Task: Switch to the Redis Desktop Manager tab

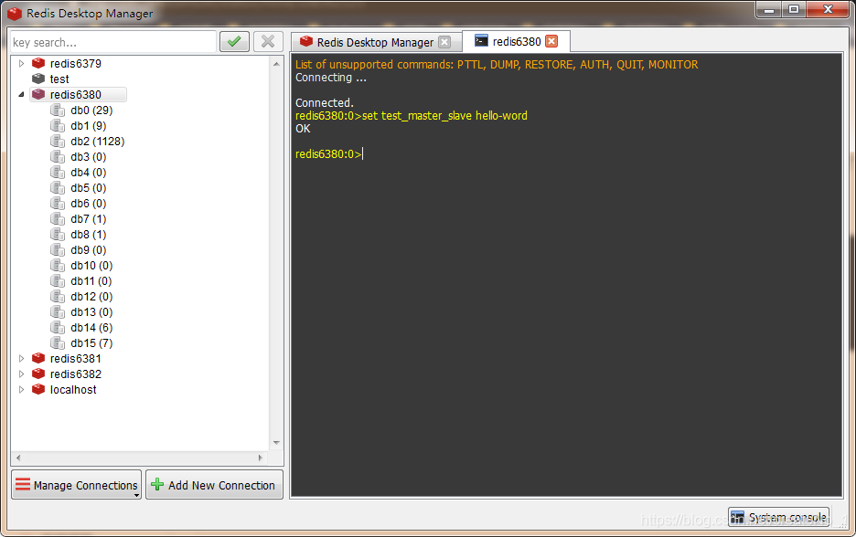Action: pos(375,42)
